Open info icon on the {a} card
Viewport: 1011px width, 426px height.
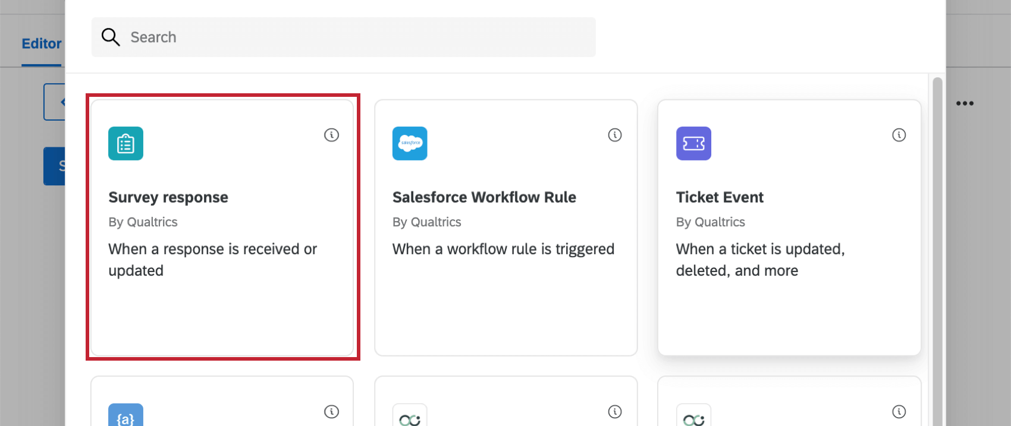click(331, 411)
